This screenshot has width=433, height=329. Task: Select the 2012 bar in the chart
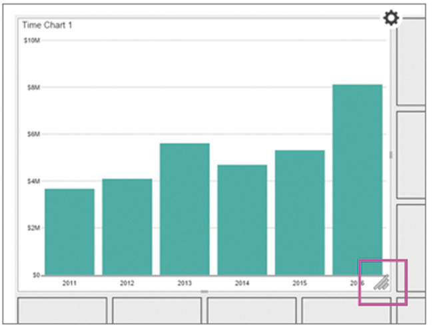(x=127, y=226)
